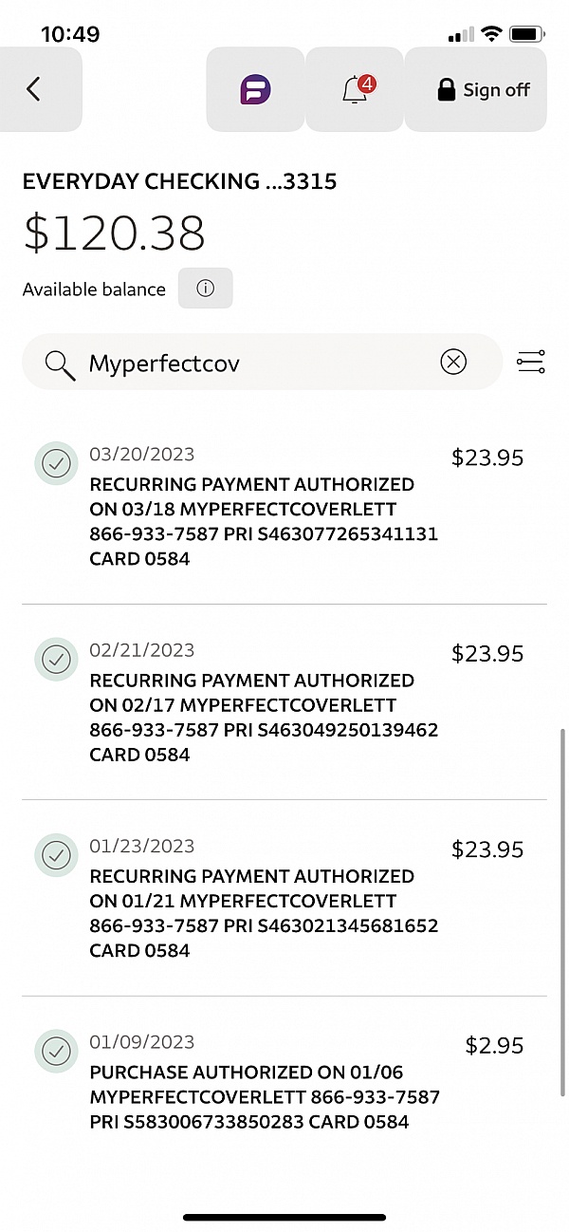Tap the back arrow button
This screenshot has width=569, height=1232.
tap(34, 90)
